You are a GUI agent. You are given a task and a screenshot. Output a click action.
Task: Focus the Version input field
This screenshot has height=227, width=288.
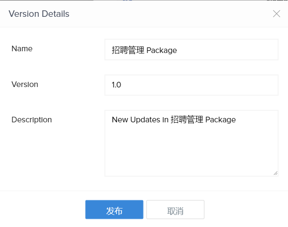click(x=191, y=85)
